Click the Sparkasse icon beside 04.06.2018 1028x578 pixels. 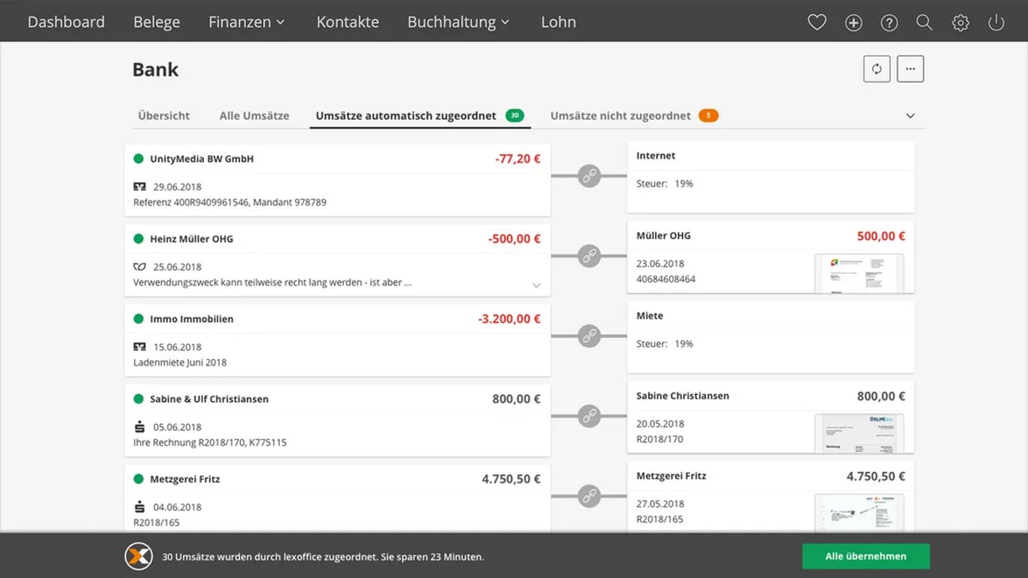pos(139,507)
